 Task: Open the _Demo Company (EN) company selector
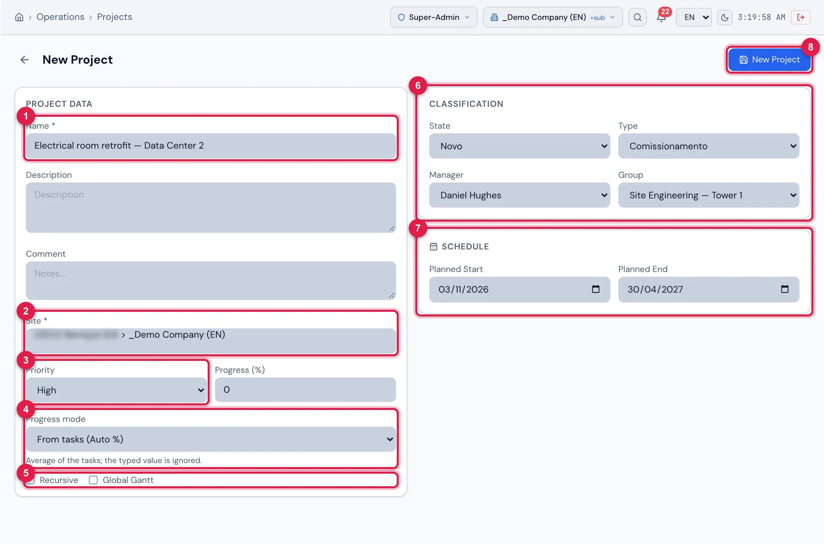coord(552,17)
